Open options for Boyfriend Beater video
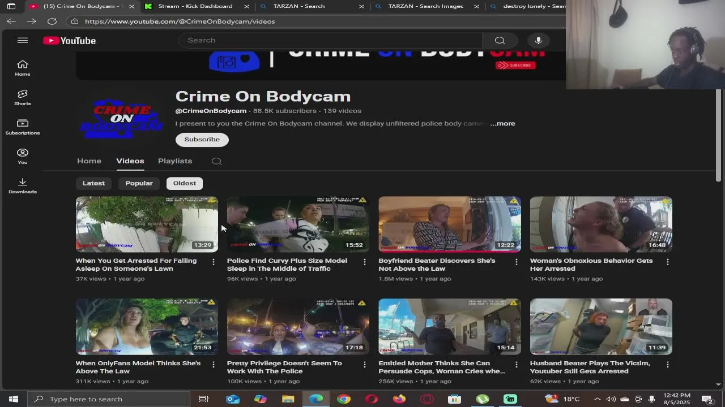Viewport: 725px width, 407px height. [516, 262]
